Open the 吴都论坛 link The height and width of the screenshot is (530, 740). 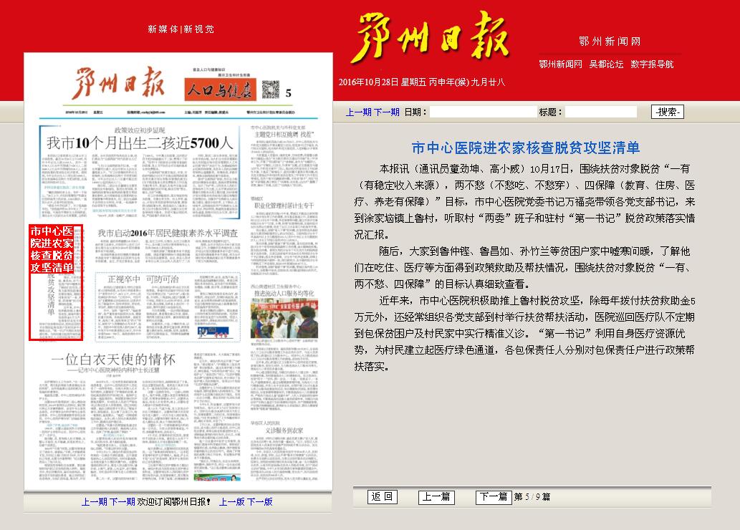click(x=606, y=64)
